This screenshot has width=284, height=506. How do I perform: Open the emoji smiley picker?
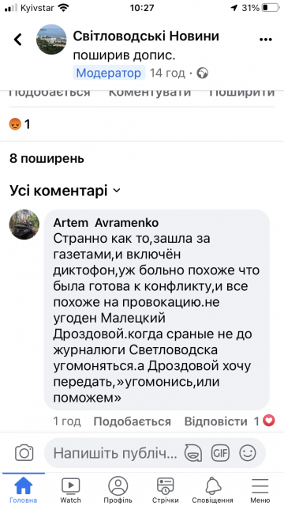[248, 453]
